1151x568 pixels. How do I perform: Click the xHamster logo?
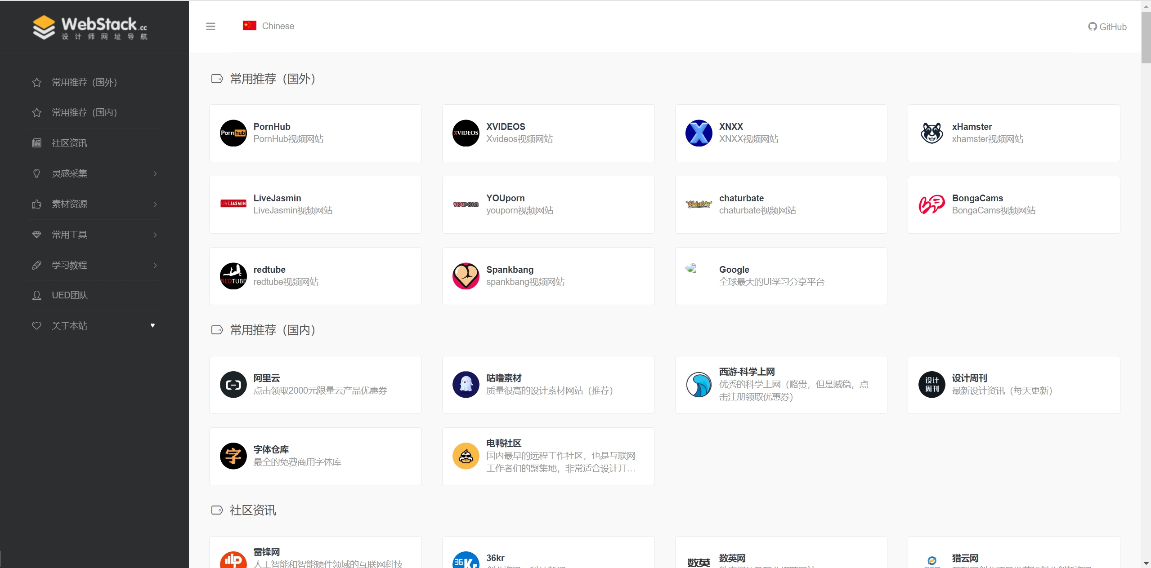(x=932, y=133)
